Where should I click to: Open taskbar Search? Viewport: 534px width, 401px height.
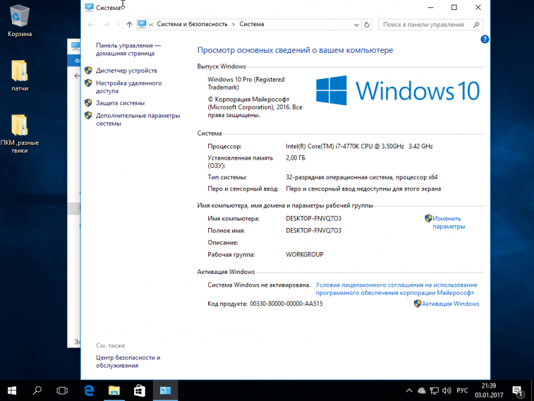(x=37, y=390)
